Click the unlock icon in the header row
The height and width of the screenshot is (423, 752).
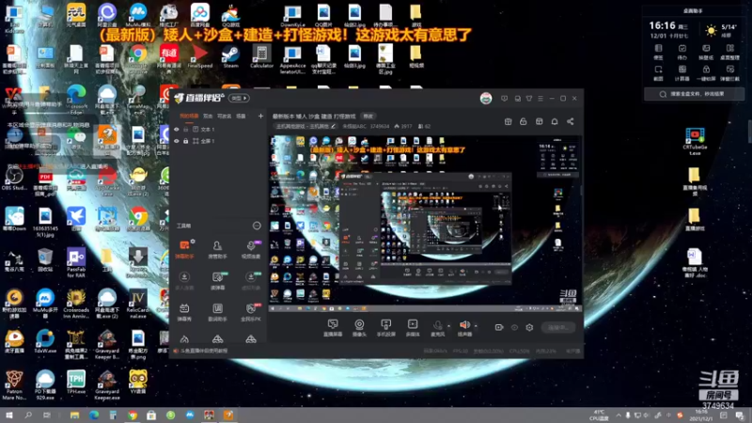point(524,122)
